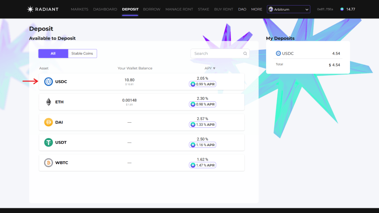Click the search magnifier icon
The image size is (379, 213).
coord(245,54)
